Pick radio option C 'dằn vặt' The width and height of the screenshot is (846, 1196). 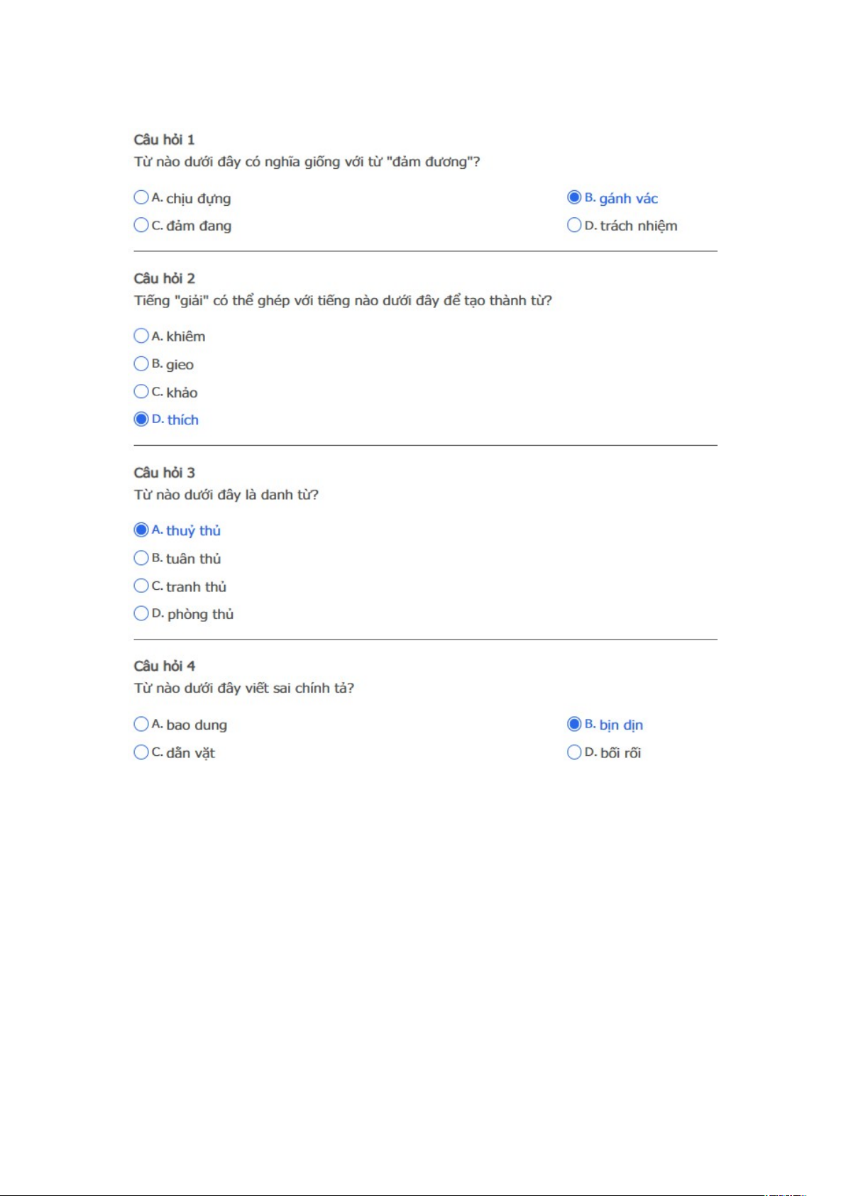pyautogui.click(x=141, y=752)
